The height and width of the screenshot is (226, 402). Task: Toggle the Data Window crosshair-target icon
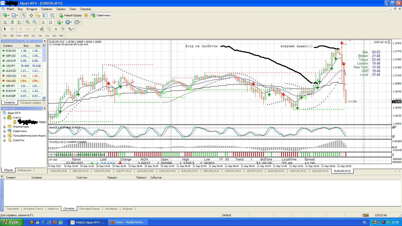pos(31,15)
